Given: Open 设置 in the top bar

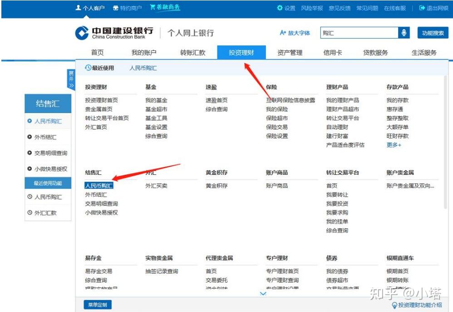Looking at the screenshot, I should point(286,8).
